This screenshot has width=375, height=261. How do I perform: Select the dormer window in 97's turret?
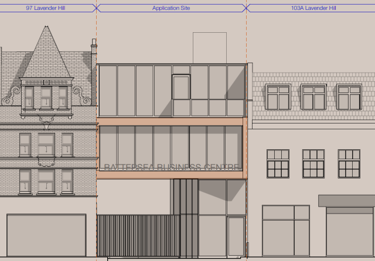pyautogui.click(x=46, y=95)
